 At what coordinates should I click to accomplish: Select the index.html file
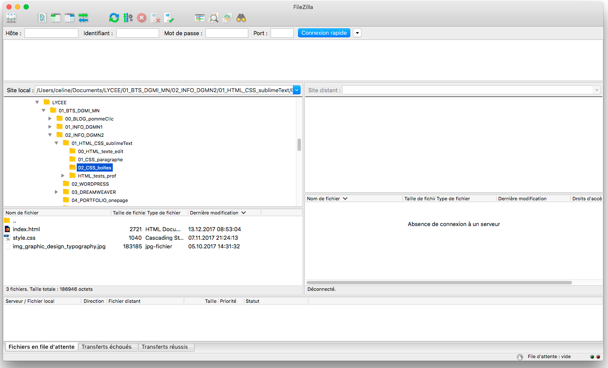click(26, 229)
